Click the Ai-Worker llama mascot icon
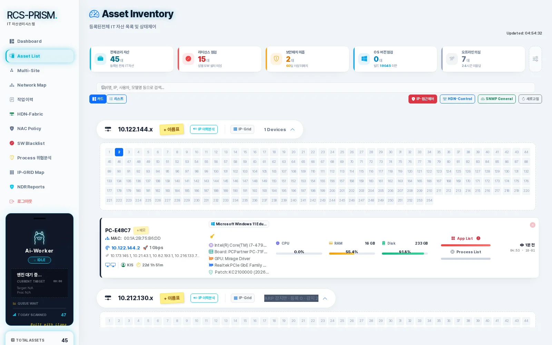 [39, 238]
